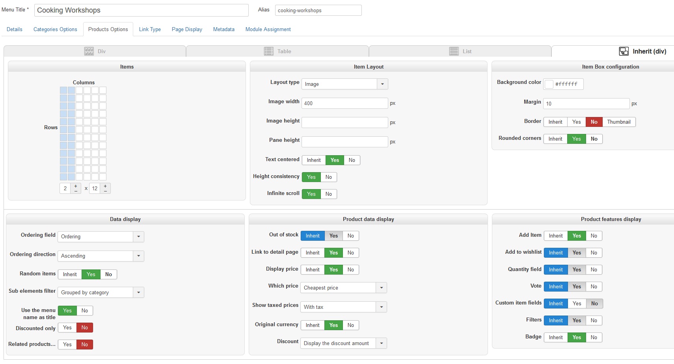Open the Metadata tab
Screen dimensions: 674x364
[x=224, y=29]
